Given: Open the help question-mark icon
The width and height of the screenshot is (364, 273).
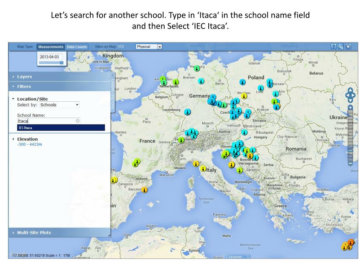Looking at the screenshot, I should (x=333, y=47).
